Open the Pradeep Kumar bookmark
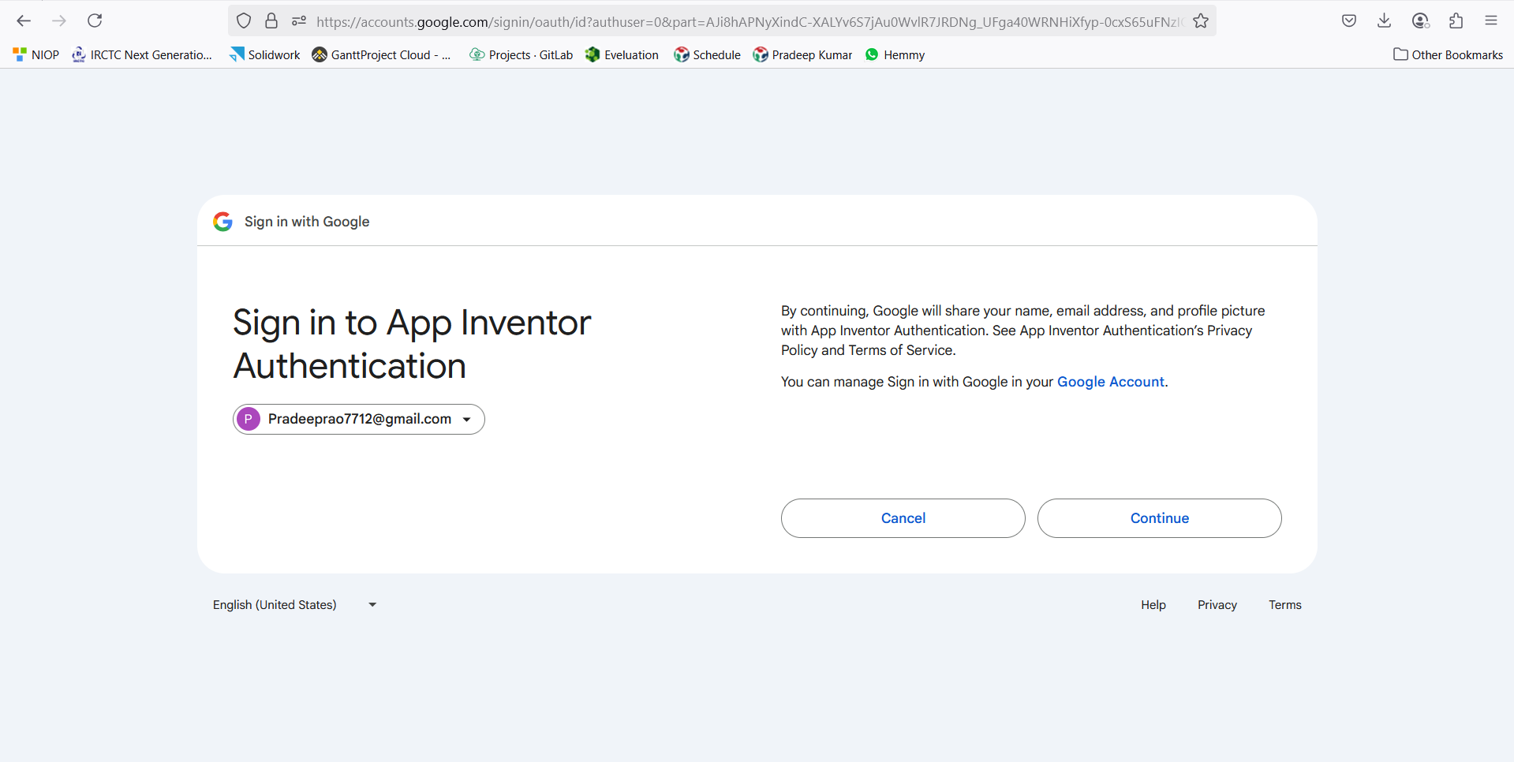The image size is (1514, 762). [x=803, y=54]
